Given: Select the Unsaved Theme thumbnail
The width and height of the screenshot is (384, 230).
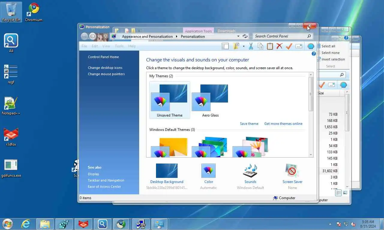Looking at the screenshot, I should click(169, 100).
